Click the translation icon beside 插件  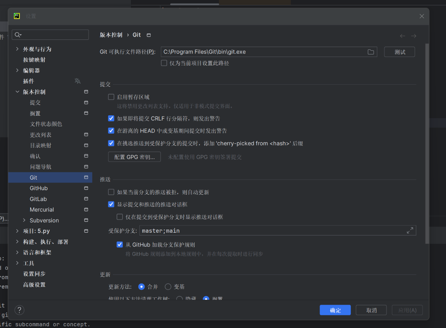point(77,81)
